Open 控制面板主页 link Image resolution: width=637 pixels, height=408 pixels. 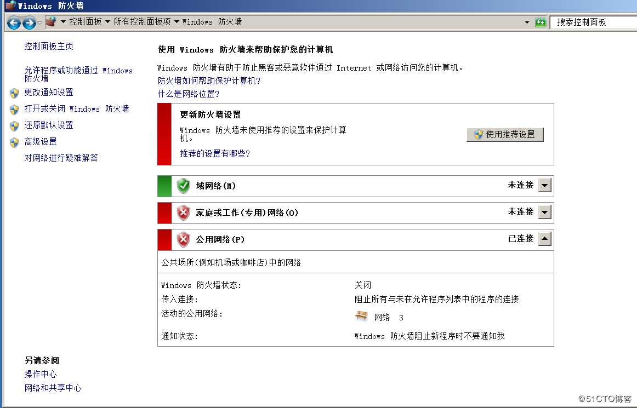(x=49, y=47)
